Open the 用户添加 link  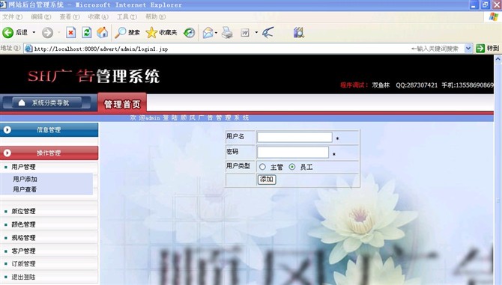tap(25, 179)
